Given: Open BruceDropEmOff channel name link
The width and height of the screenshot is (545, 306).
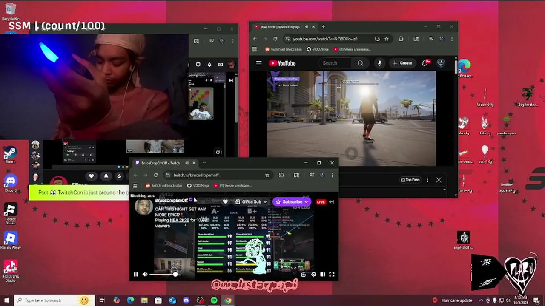Looking at the screenshot, I should pyautogui.click(x=171, y=200).
